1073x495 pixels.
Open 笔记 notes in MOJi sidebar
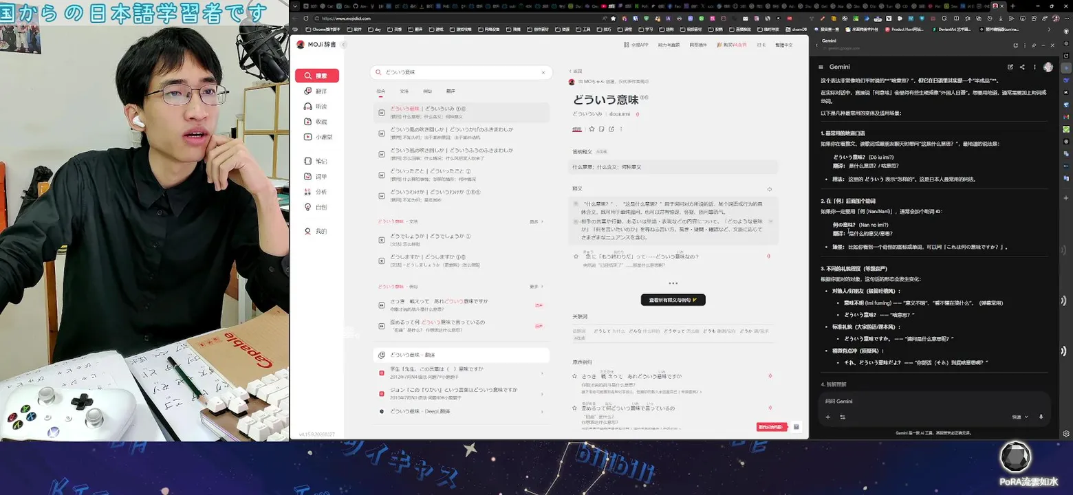pyautogui.click(x=316, y=161)
